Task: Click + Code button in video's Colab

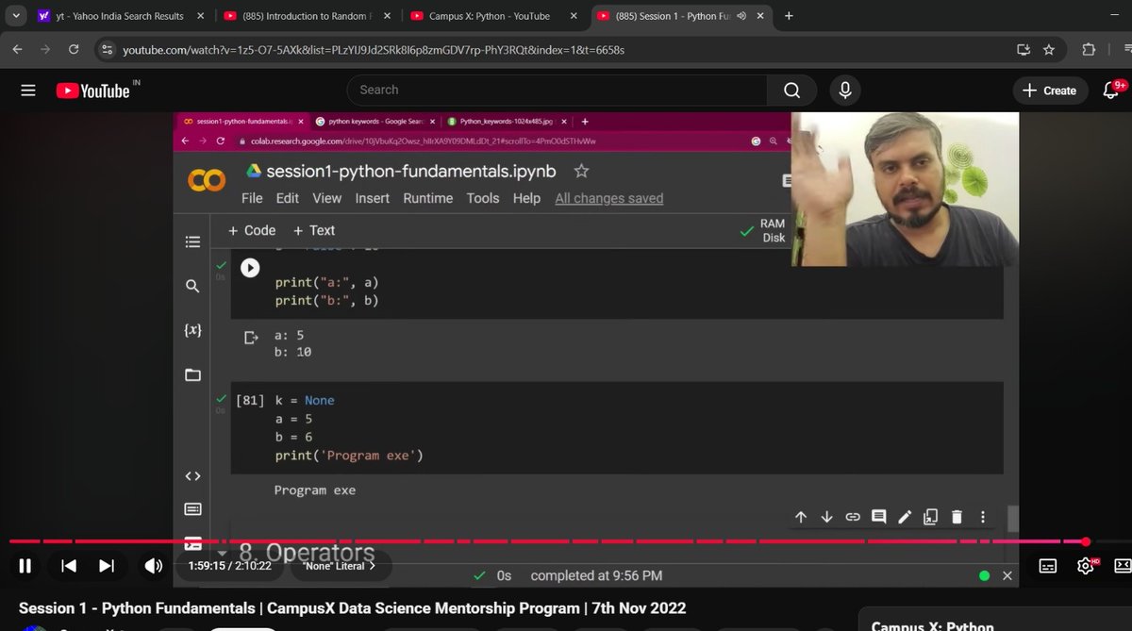Action: point(252,230)
